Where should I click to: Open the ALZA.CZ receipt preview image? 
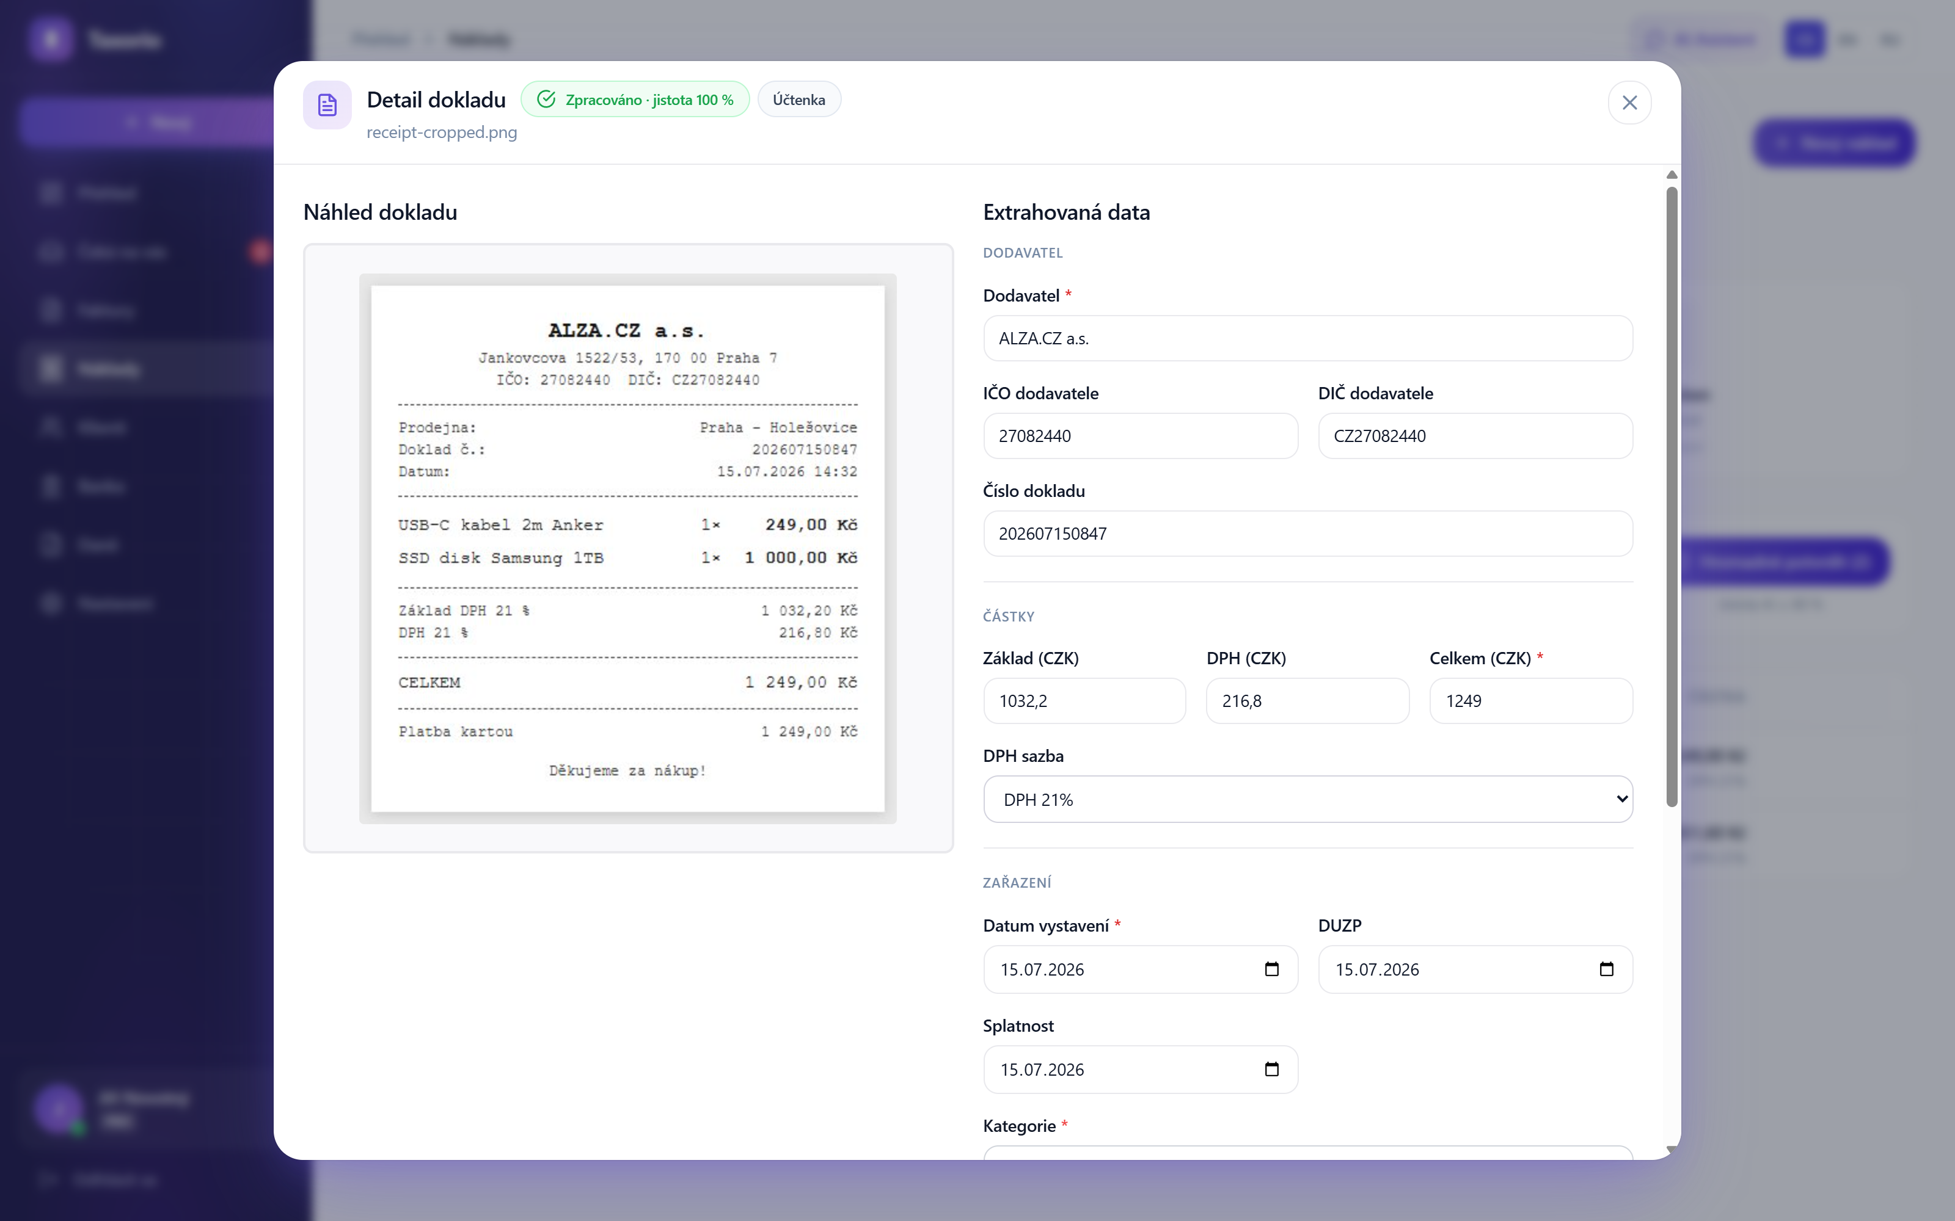[627, 548]
